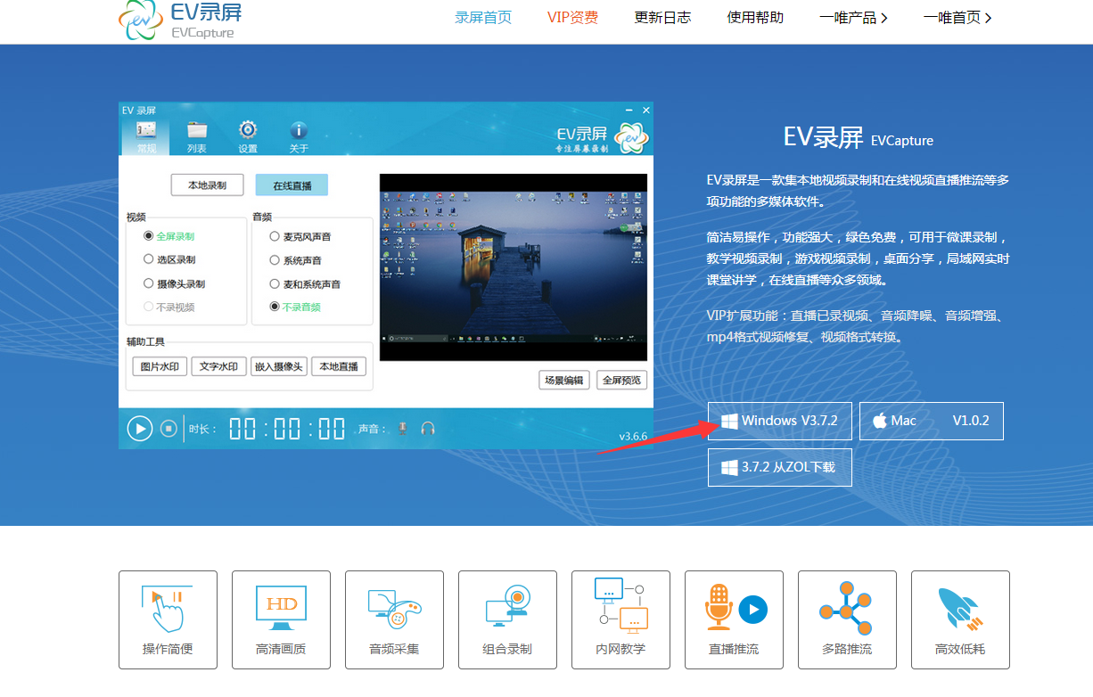Go to 录屏首页 navigation item

tap(483, 18)
